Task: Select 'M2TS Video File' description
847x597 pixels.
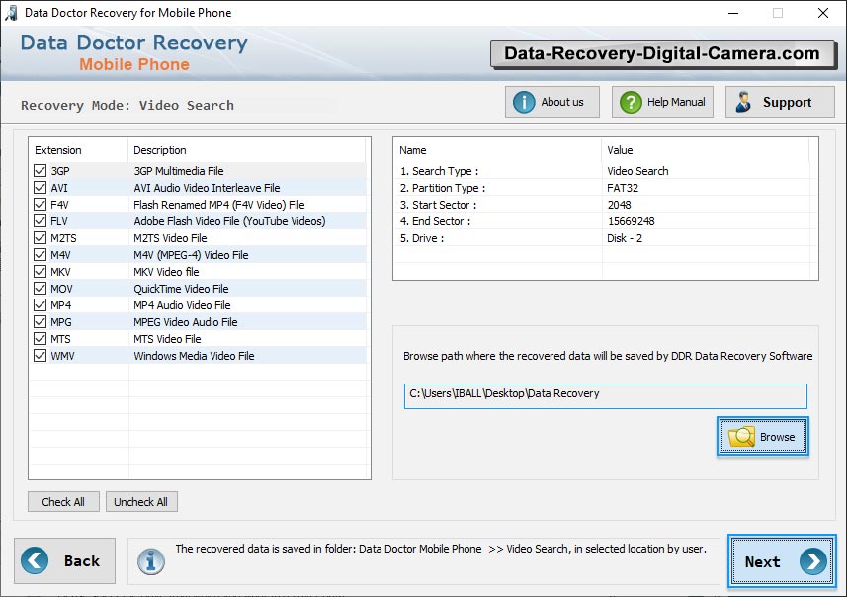Action: [170, 238]
